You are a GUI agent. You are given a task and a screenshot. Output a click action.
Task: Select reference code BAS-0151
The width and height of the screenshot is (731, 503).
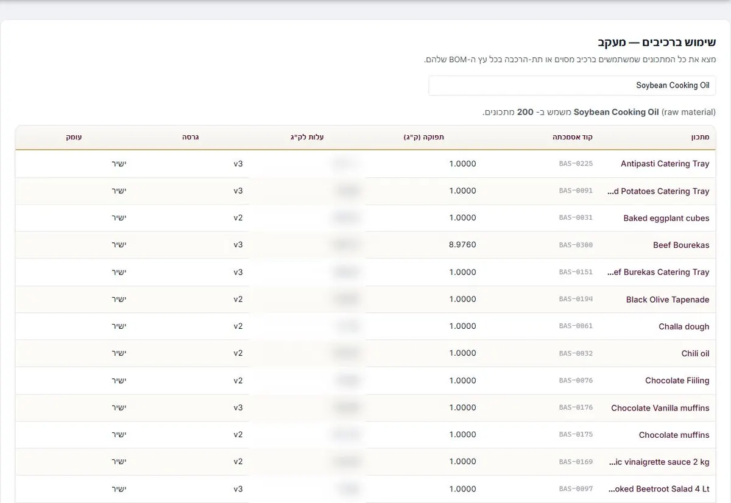(x=576, y=272)
